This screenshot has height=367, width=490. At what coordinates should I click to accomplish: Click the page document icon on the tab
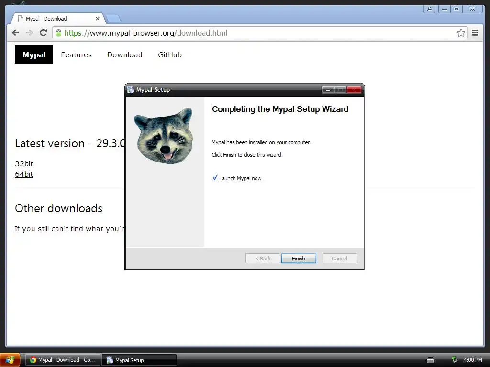[x=21, y=19]
